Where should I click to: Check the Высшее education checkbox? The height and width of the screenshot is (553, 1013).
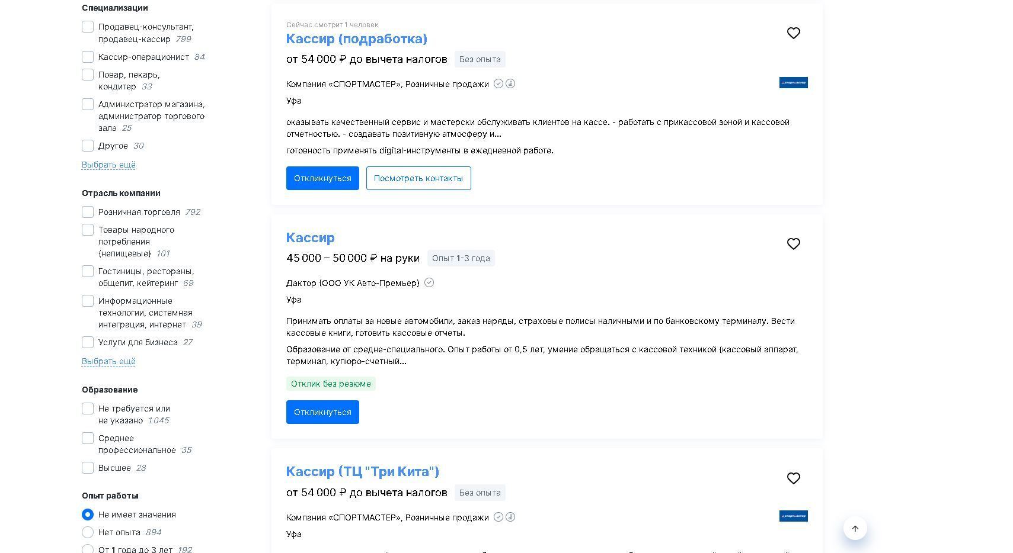click(x=88, y=468)
